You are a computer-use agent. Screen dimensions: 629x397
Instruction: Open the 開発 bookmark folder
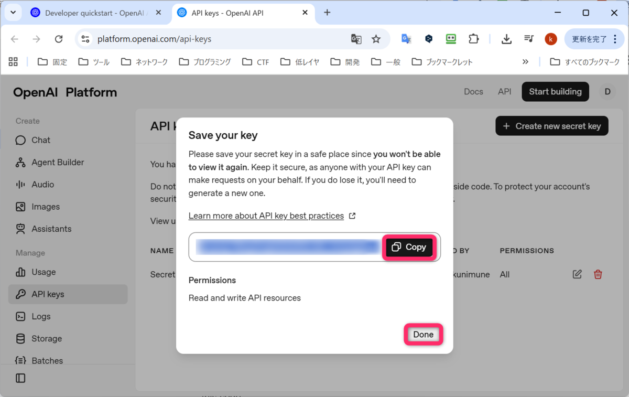pyautogui.click(x=345, y=62)
